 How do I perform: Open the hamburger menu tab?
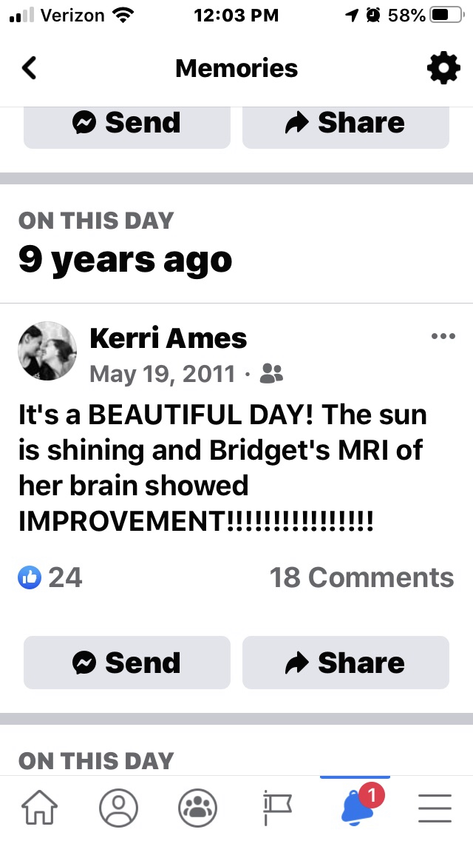[435, 808]
